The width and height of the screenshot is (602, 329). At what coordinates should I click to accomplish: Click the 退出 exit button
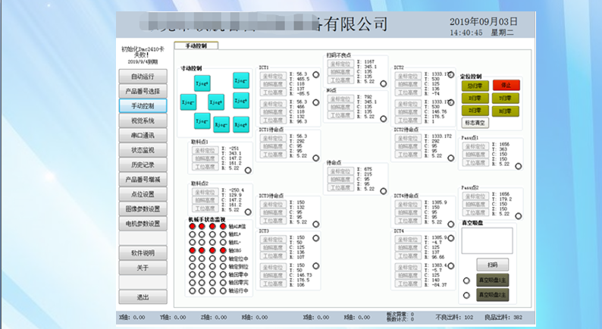coord(143,297)
